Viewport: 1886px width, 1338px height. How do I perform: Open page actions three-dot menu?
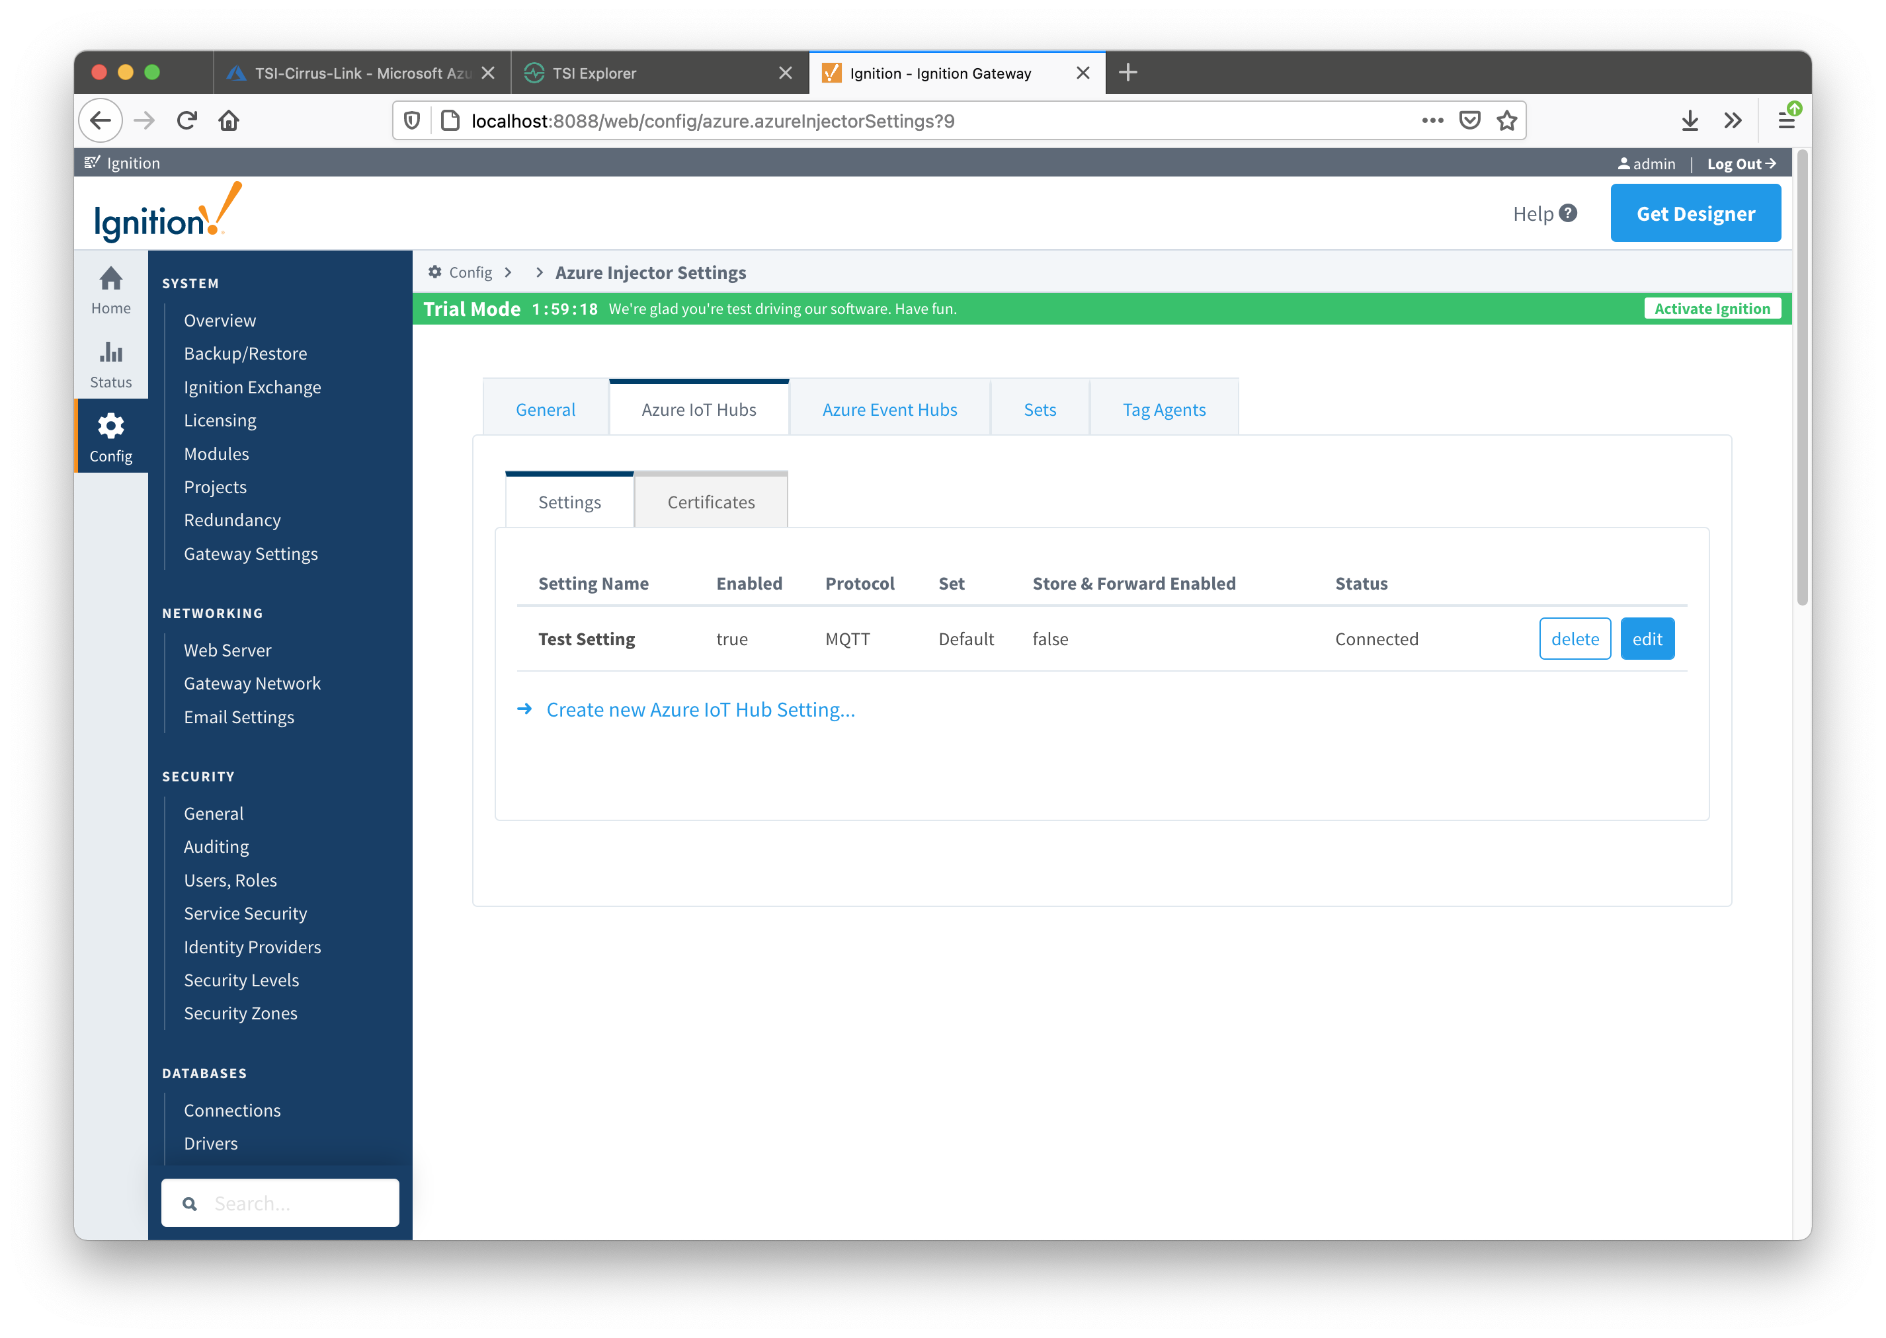1432,121
